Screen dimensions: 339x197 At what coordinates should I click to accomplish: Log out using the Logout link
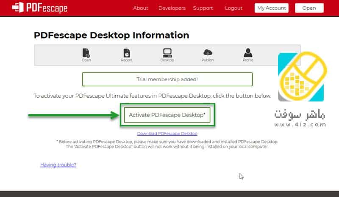[233, 8]
